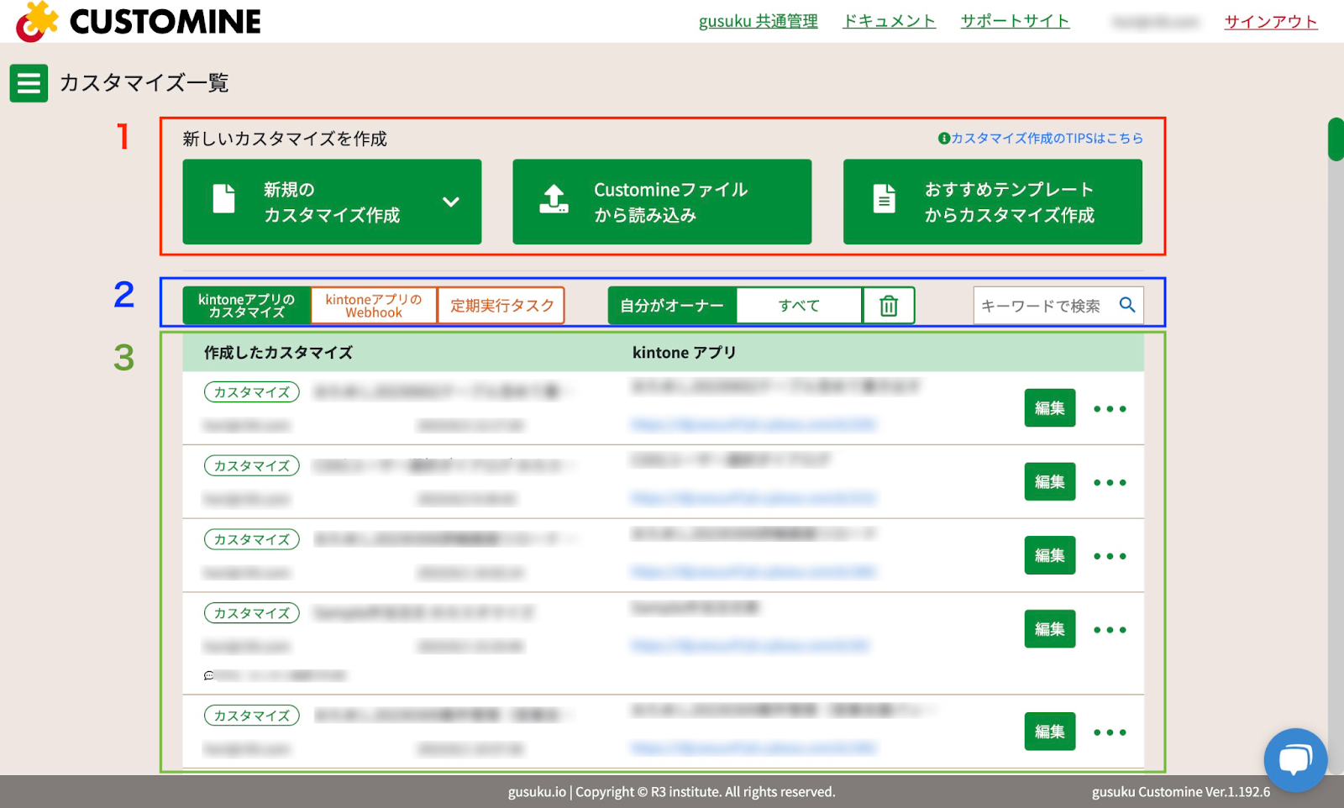Click the gusuku Customine Ver.1.192.6 footer text
Viewport: 1344px width, 808px height.
(1181, 791)
